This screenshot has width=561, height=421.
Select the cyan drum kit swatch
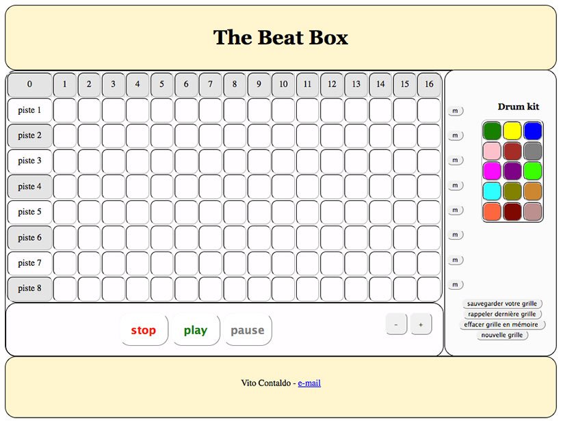tap(492, 191)
